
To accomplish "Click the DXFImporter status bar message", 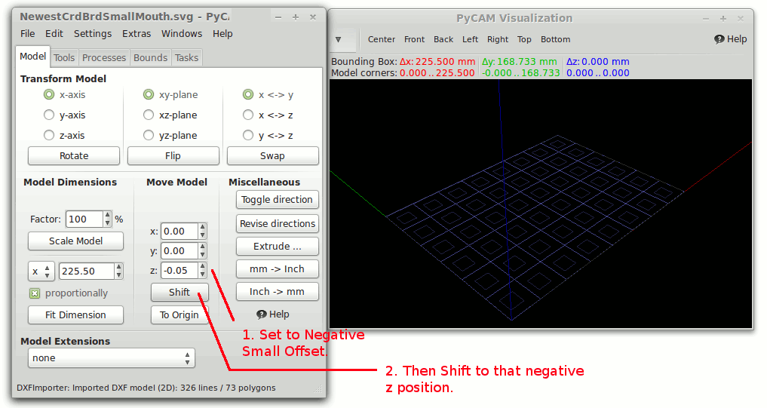I will pyautogui.click(x=146, y=388).
